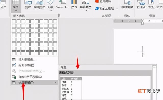The width and height of the screenshot is (163, 100).
Task: Choose 插入表格(I)... menu item
Action: click(x=34, y=60)
